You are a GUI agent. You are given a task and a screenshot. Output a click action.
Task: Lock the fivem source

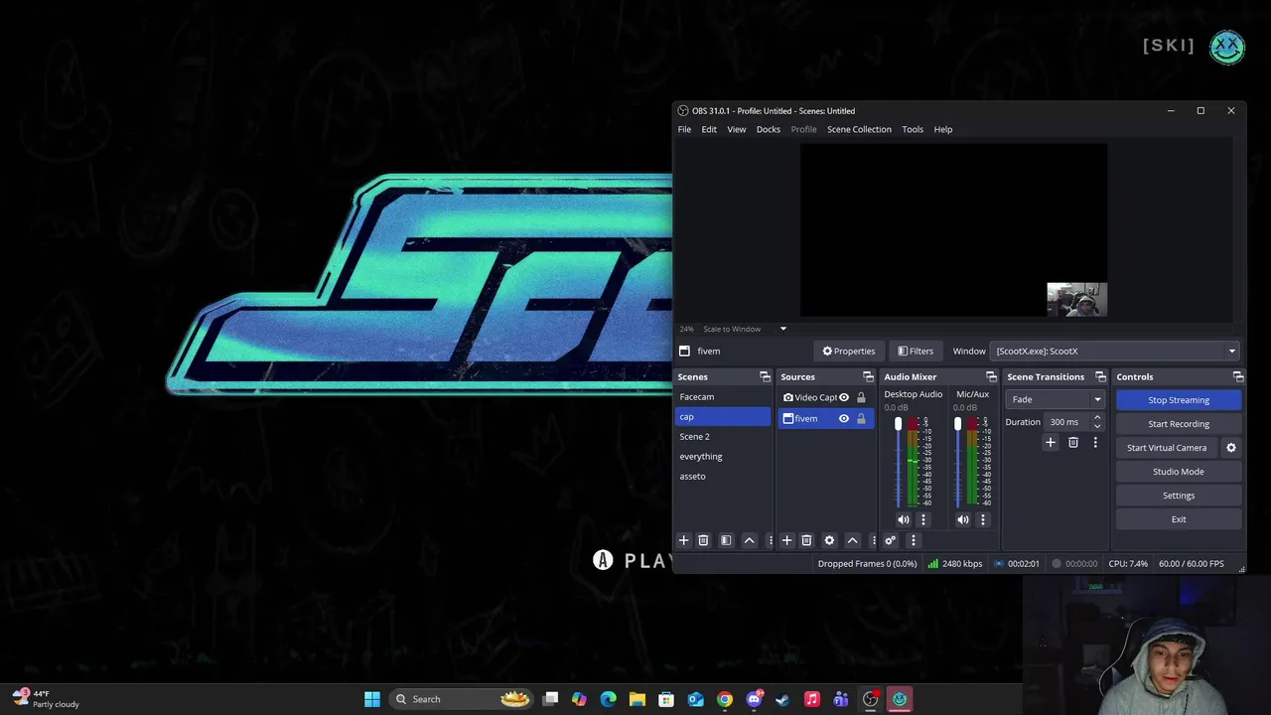861,419
